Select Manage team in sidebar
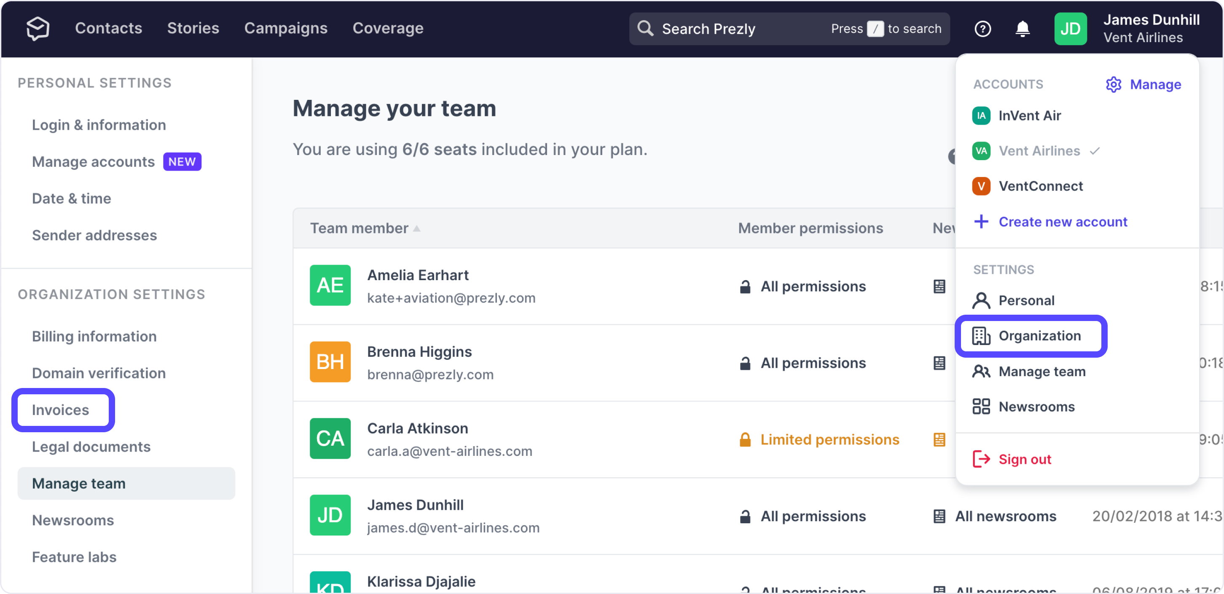 click(126, 484)
